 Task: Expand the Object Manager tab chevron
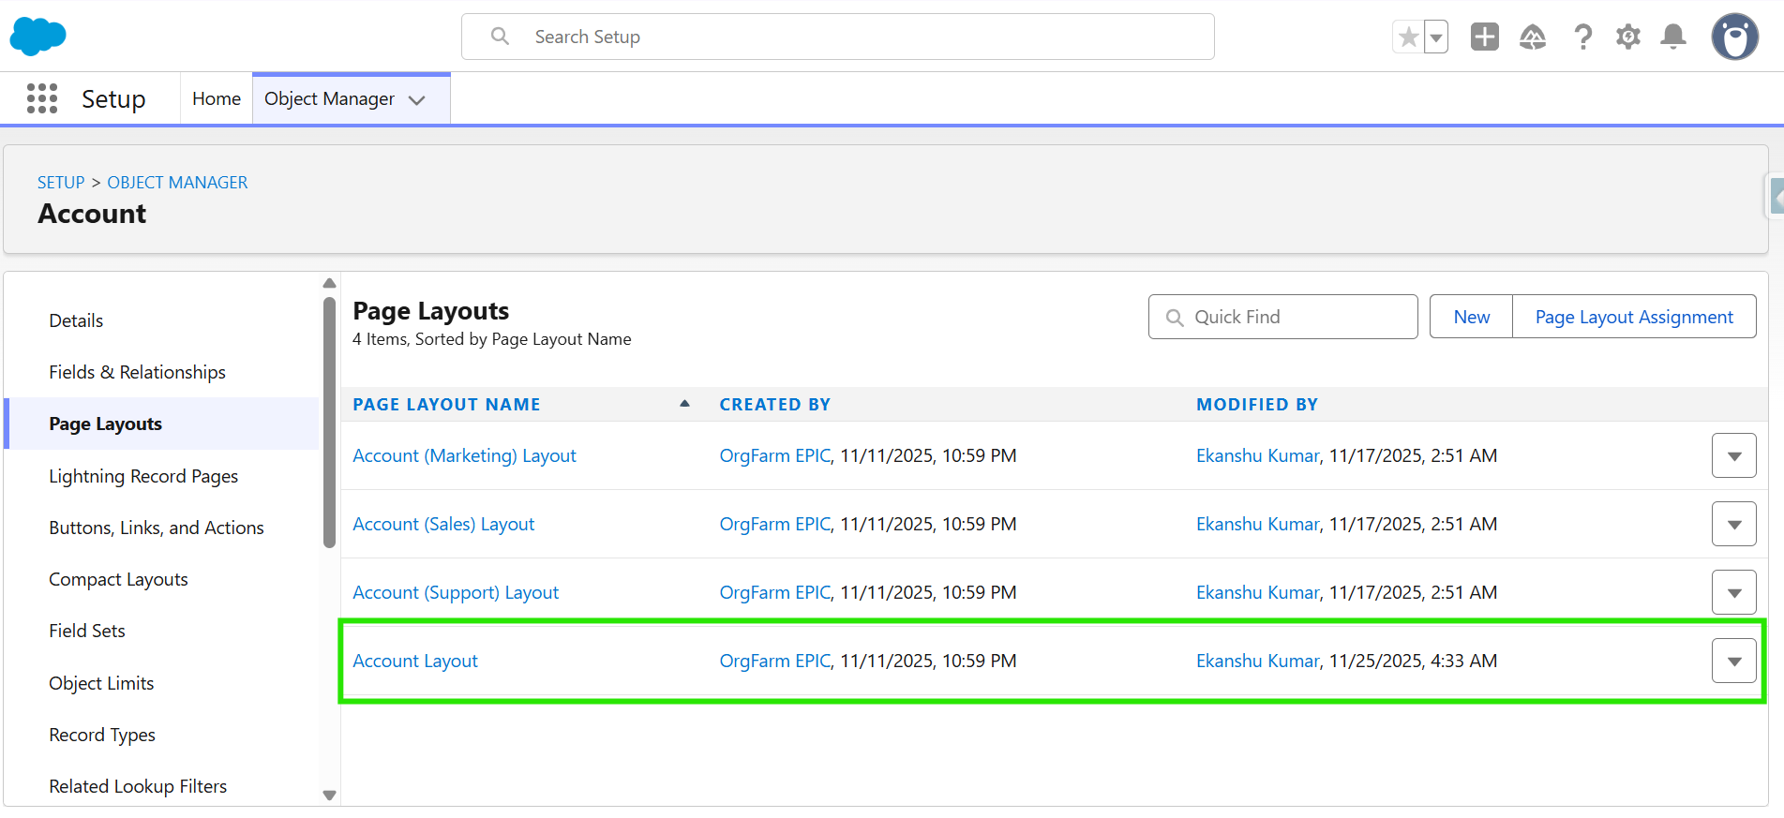(x=417, y=100)
